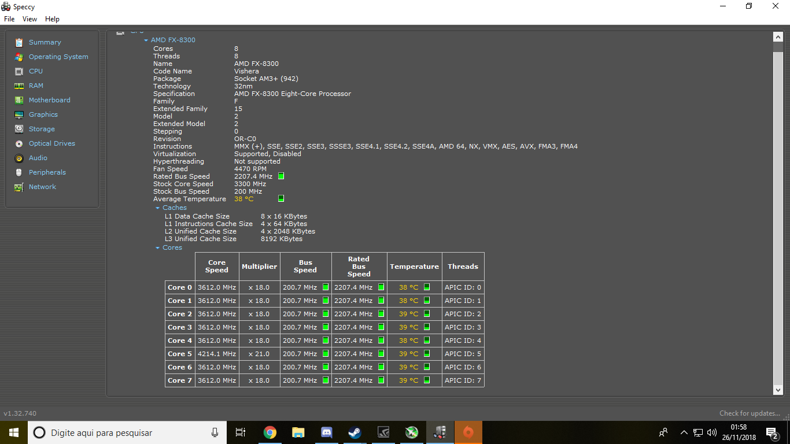Click the Windows Start button
The image size is (790, 444).
pos(14,432)
